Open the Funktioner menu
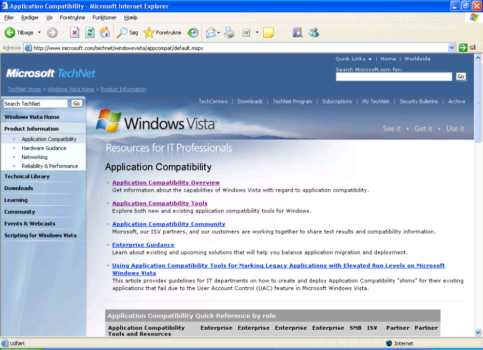This screenshot has height=350, width=483. pos(104,17)
